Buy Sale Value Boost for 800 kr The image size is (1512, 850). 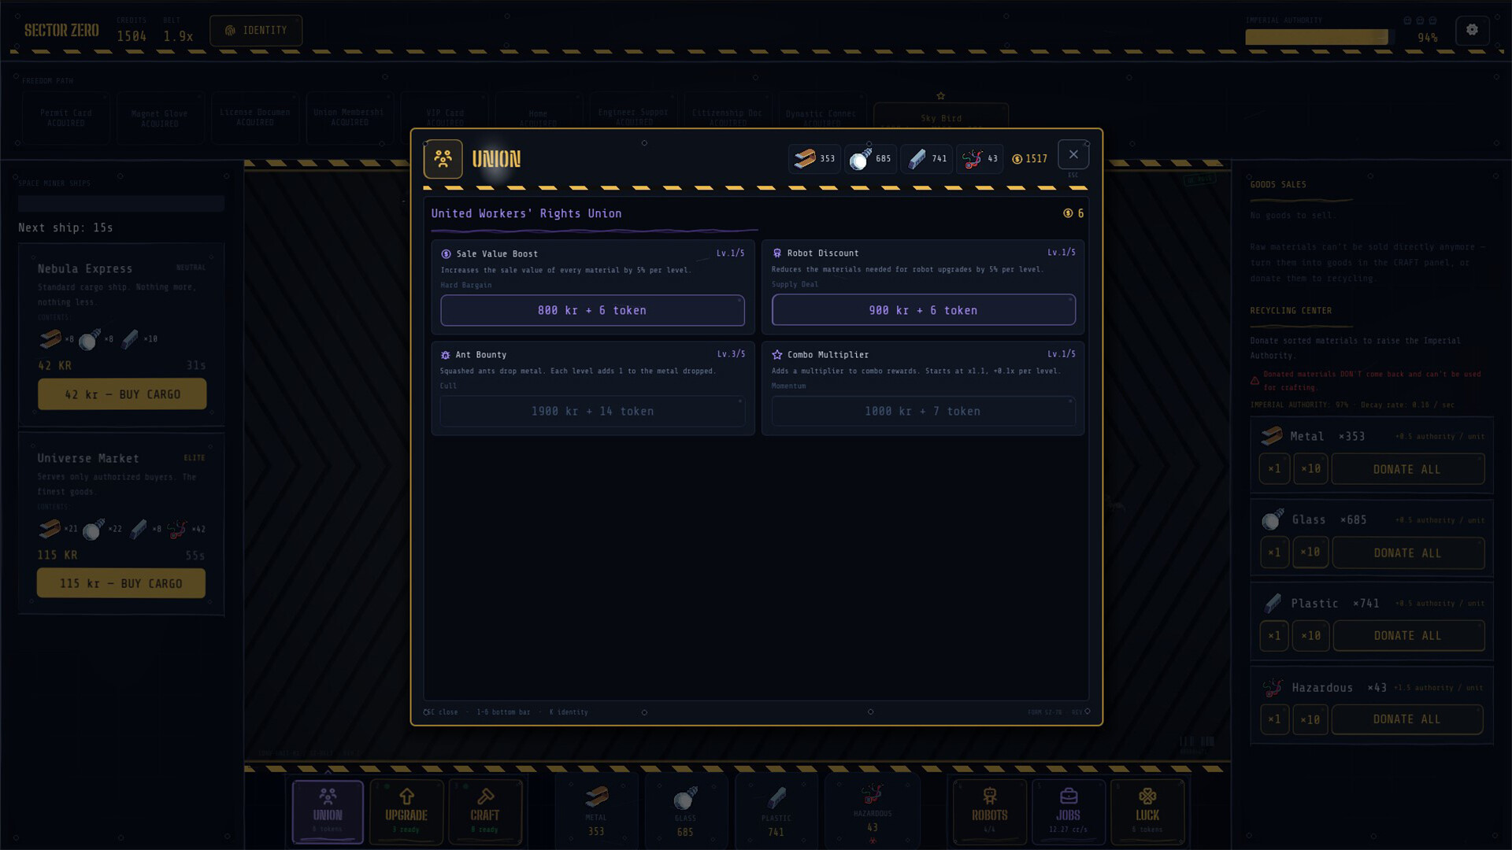click(592, 311)
